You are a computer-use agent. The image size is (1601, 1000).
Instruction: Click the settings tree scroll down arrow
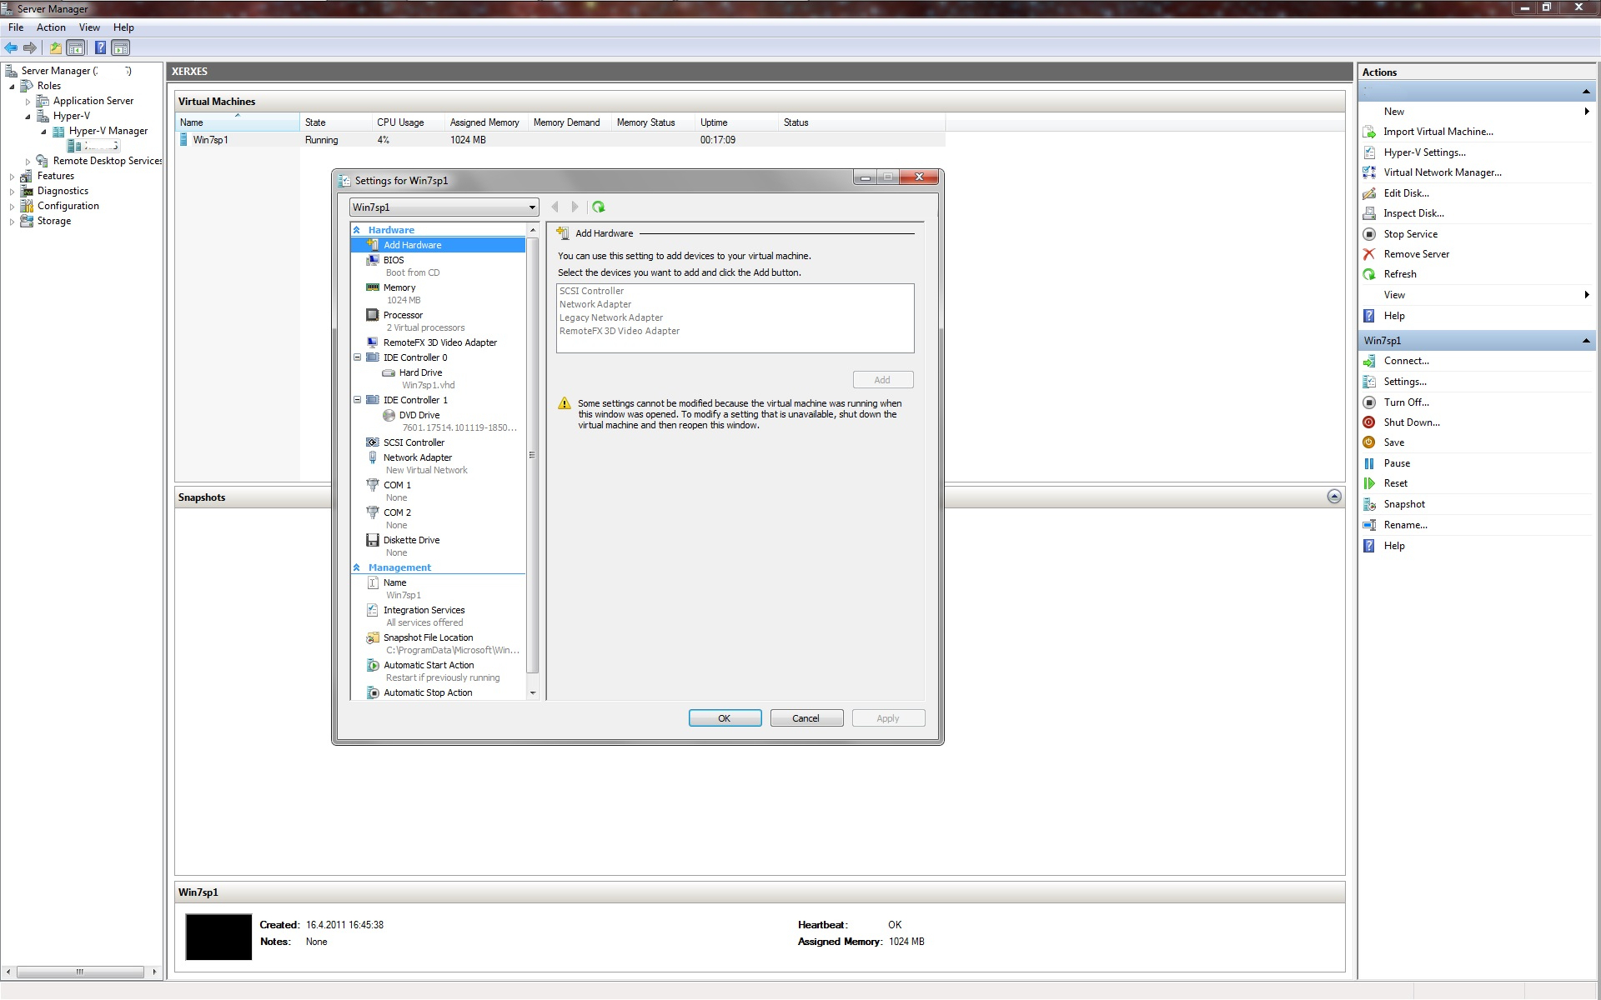click(533, 693)
